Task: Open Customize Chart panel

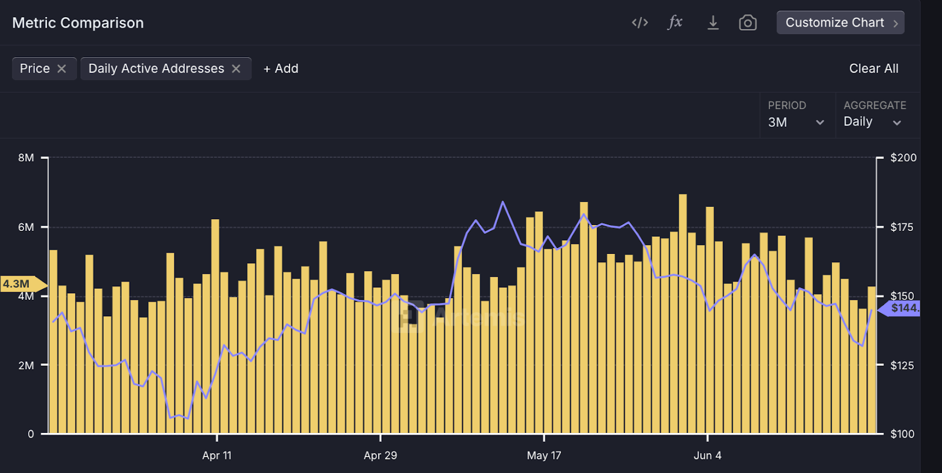Action: (840, 22)
